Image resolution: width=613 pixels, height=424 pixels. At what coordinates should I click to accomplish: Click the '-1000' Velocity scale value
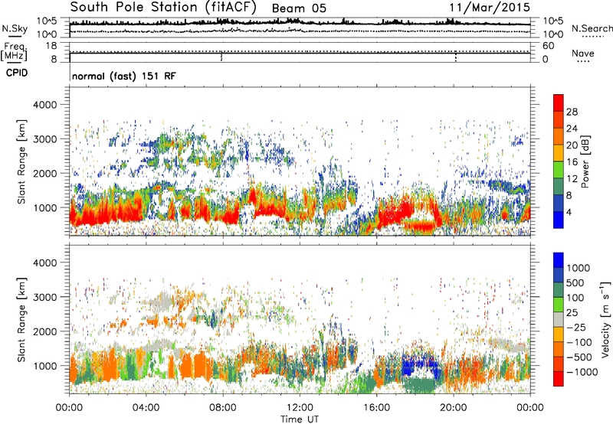click(582, 372)
